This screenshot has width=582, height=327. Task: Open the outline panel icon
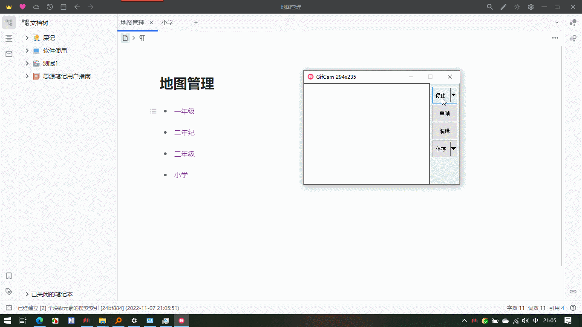click(9, 38)
